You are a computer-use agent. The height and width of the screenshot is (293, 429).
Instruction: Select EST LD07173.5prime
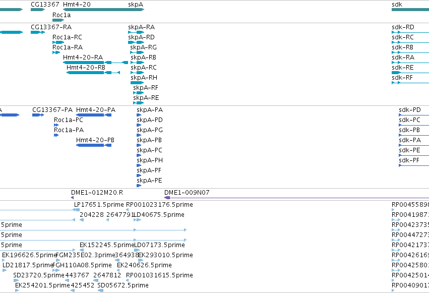point(159,245)
